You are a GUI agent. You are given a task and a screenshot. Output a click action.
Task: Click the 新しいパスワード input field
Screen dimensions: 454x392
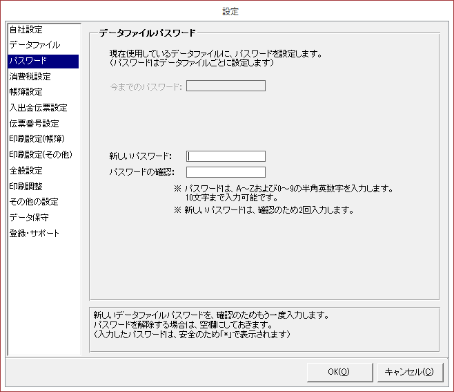click(x=226, y=156)
